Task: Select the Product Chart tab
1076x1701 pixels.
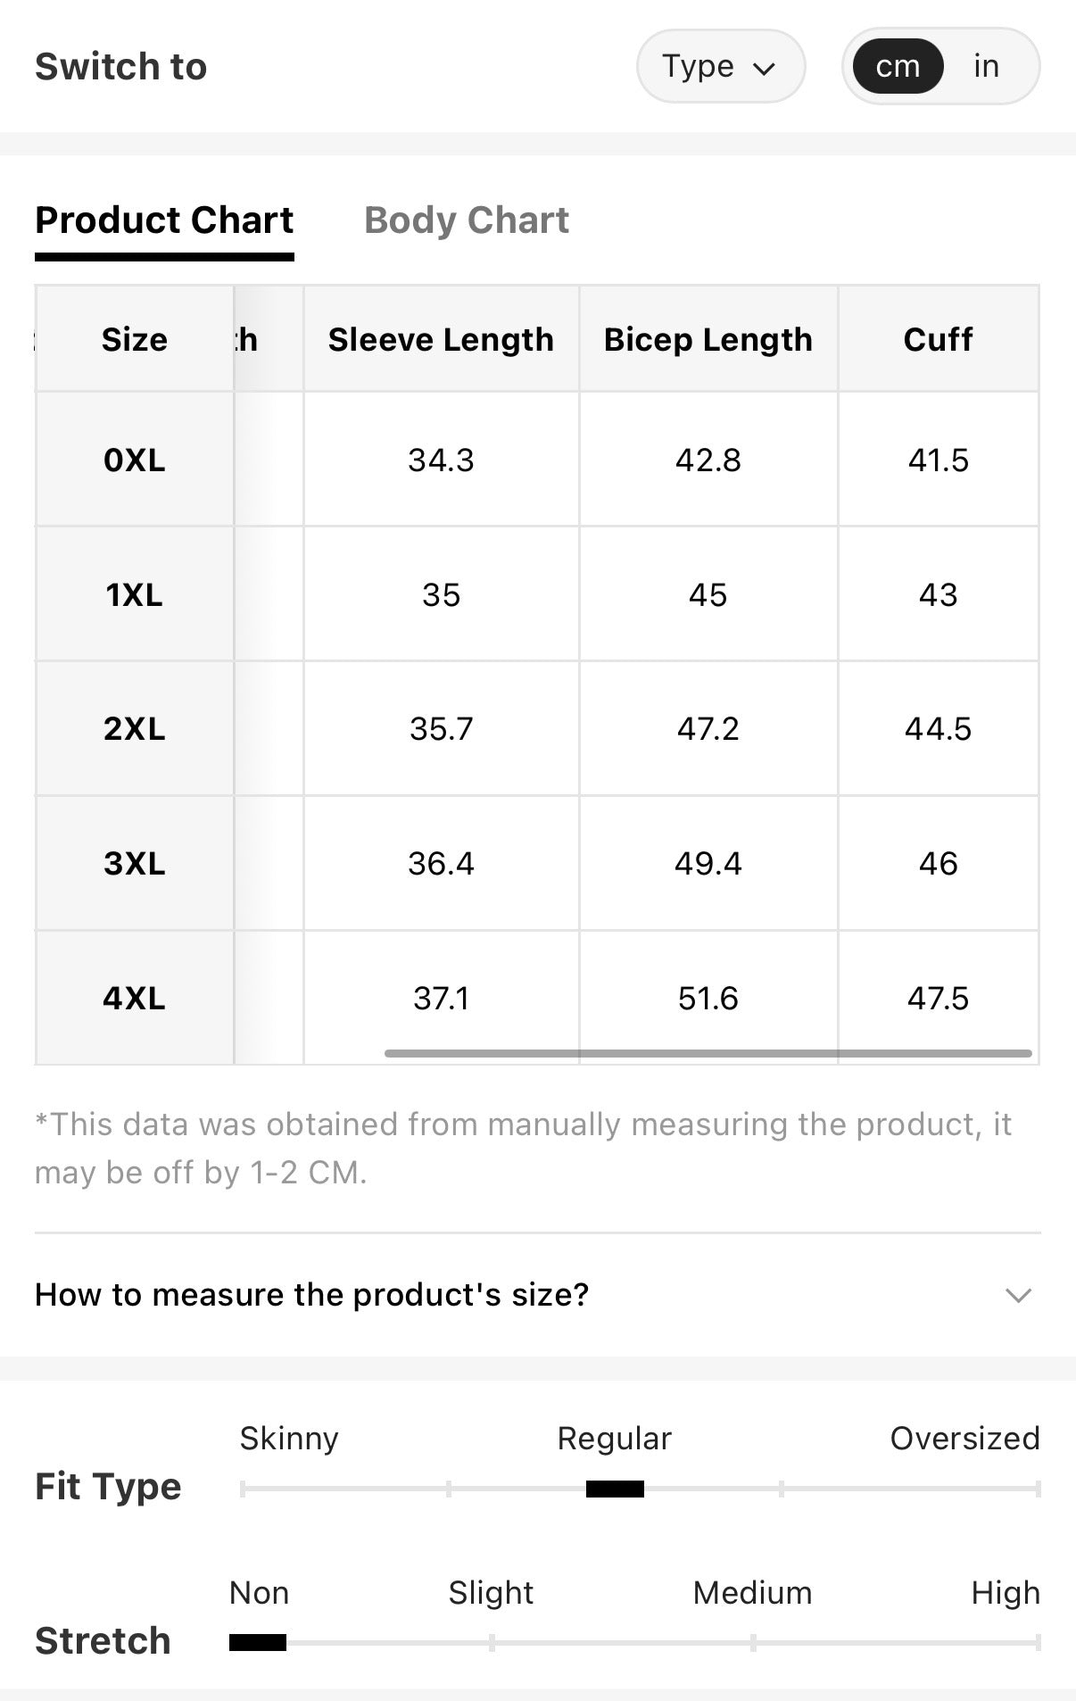Action: pyautogui.click(x=164, y=220)
